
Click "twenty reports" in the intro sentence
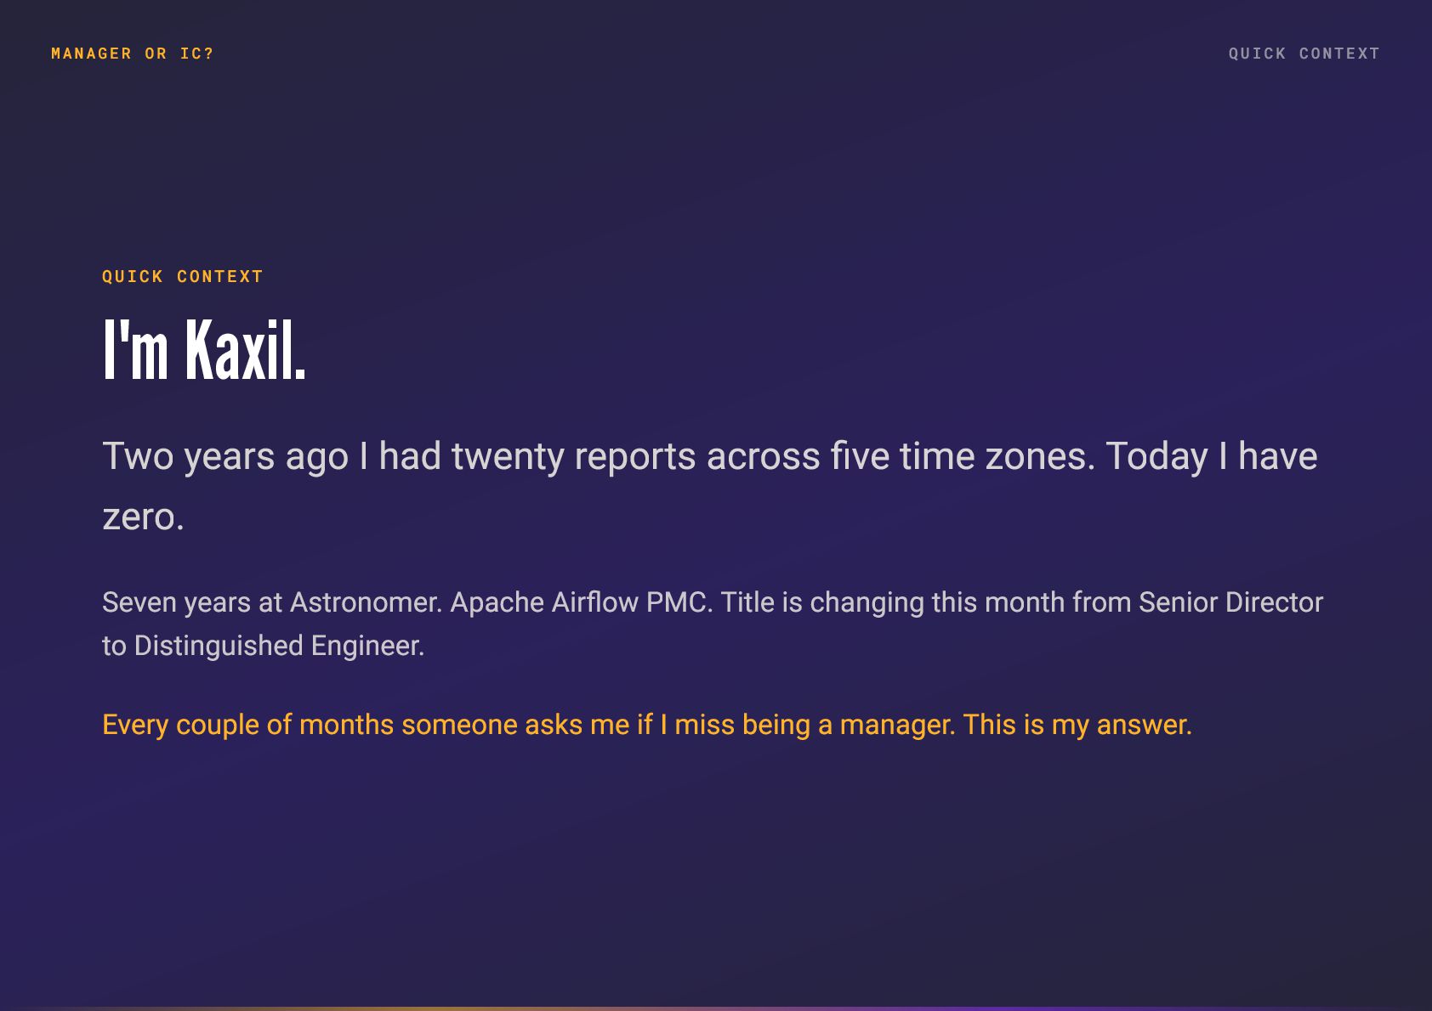pyautogui.click(x=574, y=456)
